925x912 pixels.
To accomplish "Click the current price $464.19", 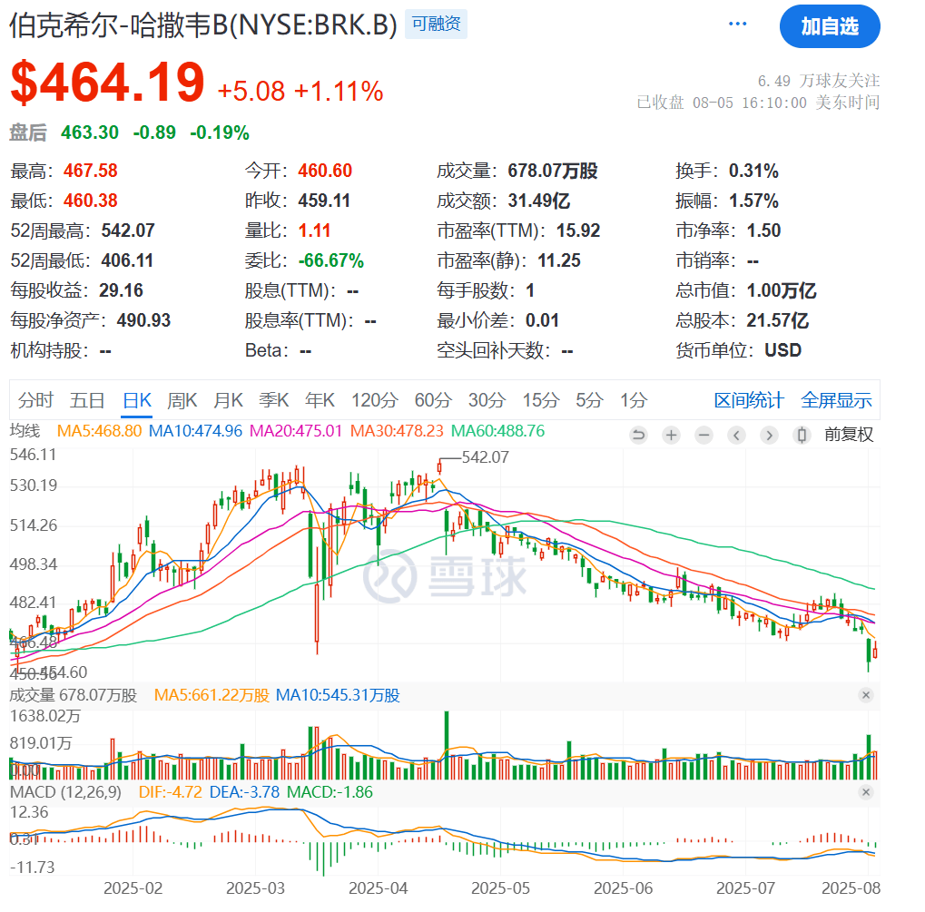I will [x=107, y=82].
